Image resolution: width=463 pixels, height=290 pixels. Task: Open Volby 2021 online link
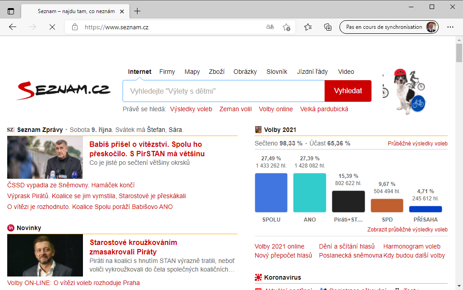click(x=280, y=246)
